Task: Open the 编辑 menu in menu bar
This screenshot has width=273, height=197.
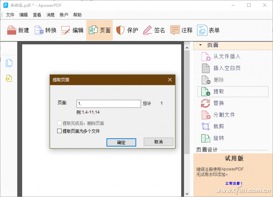Action: click(x=24, y=15)
